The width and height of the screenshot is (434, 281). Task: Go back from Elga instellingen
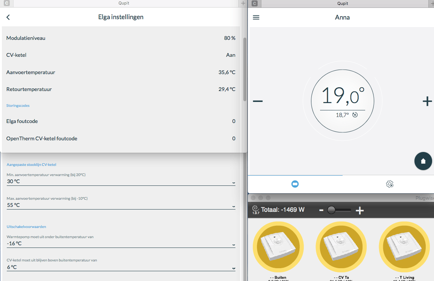pyautogui.click(x=8, y=17)
